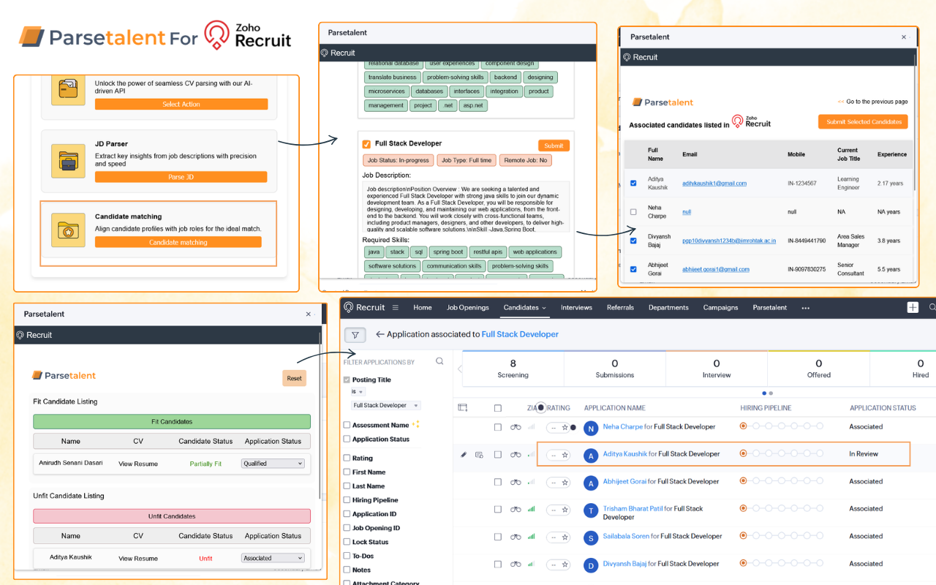The height and width of the screenshot is (585, 936).
Task: Open the 'is' operator dropdown under Posting Title
Action: pos(358,392)
